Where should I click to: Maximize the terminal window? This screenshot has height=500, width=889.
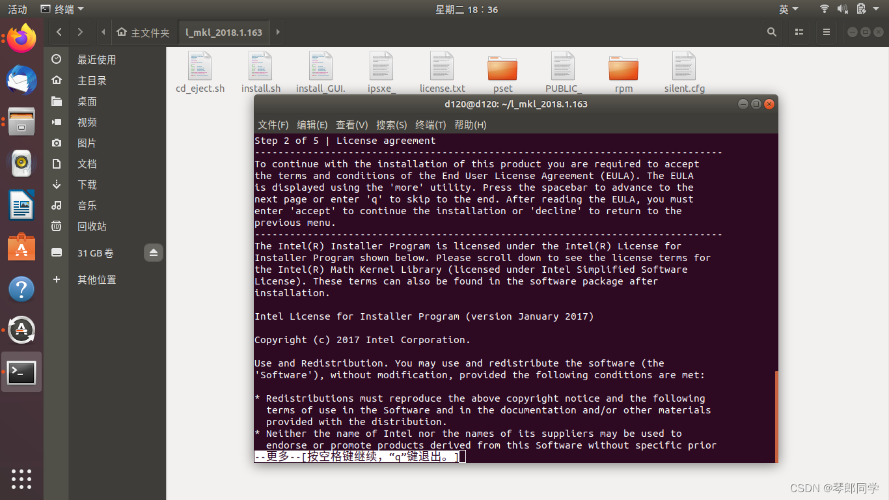[x=756, y=104]
